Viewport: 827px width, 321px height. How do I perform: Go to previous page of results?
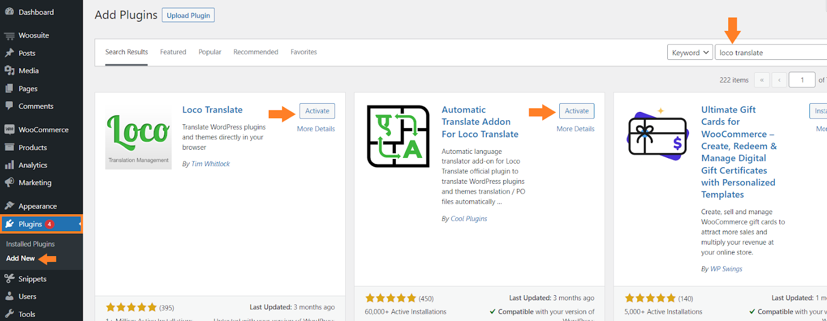click(779, 80)
